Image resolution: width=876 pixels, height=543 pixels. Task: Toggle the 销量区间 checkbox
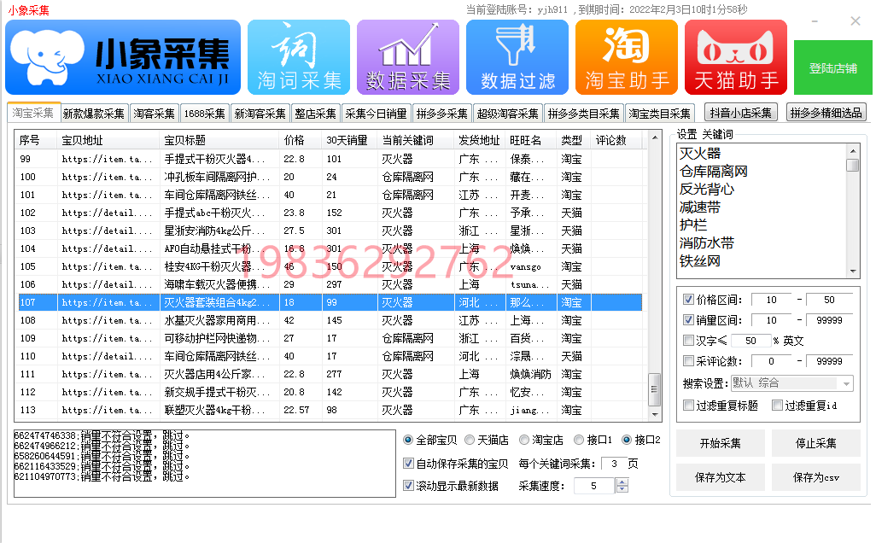click(688, 320)
